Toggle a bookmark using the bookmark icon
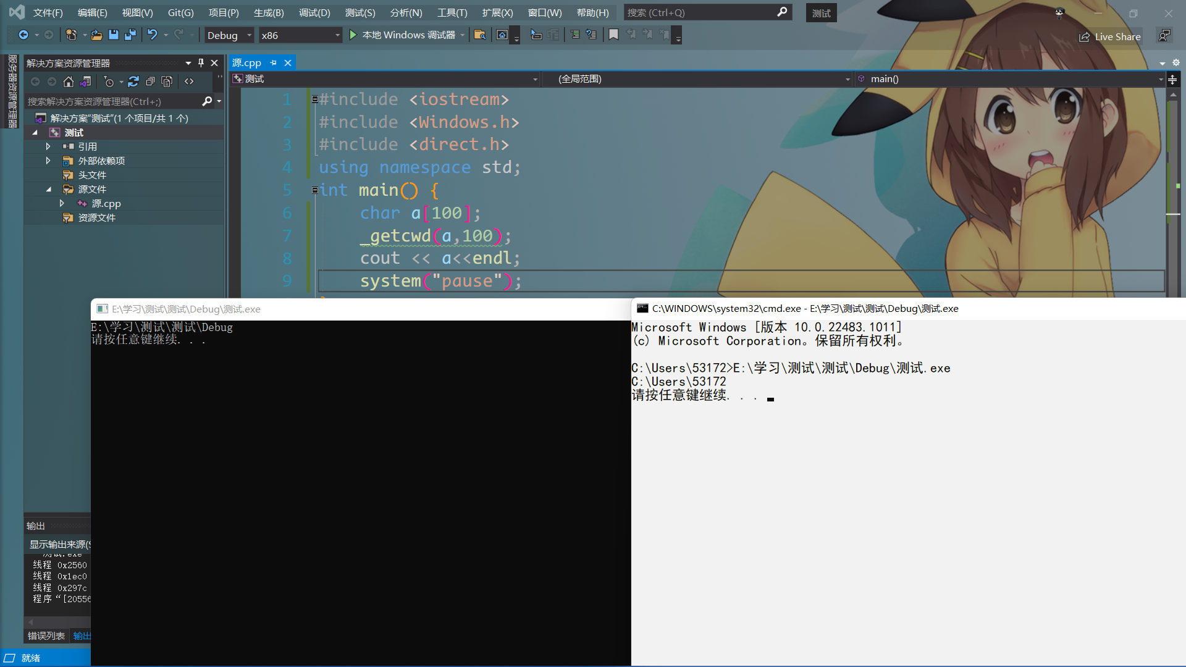 click(x=613, y=35)
